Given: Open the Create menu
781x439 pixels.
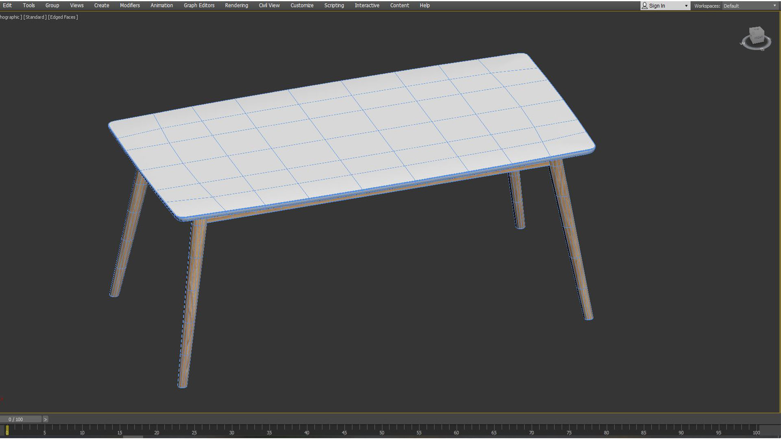Looking at the screenshot, I should 101,5.
